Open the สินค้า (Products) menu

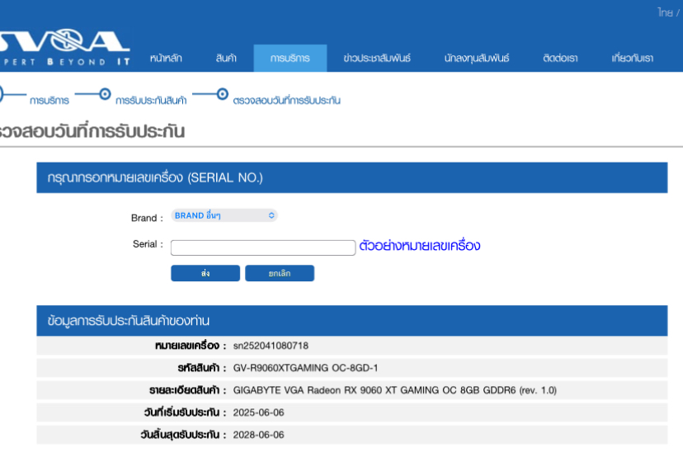226,59
